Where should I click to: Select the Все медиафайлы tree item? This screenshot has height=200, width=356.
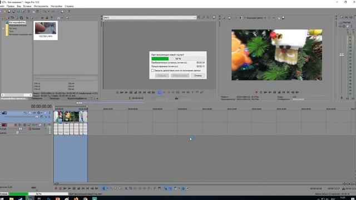(x=17, y=22)
